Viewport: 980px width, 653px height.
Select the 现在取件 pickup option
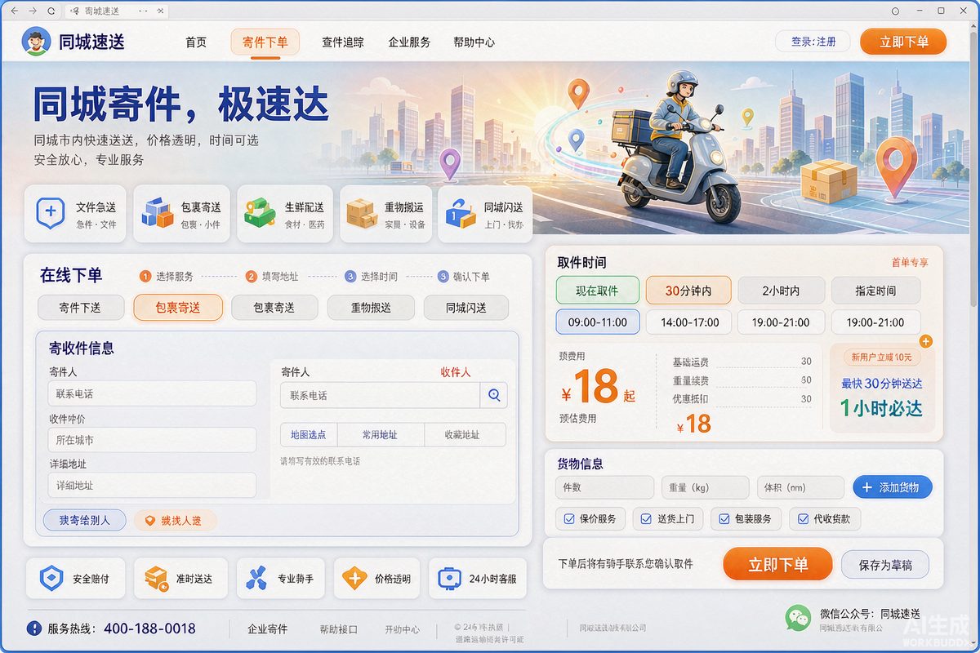click(x=597, y=291)
